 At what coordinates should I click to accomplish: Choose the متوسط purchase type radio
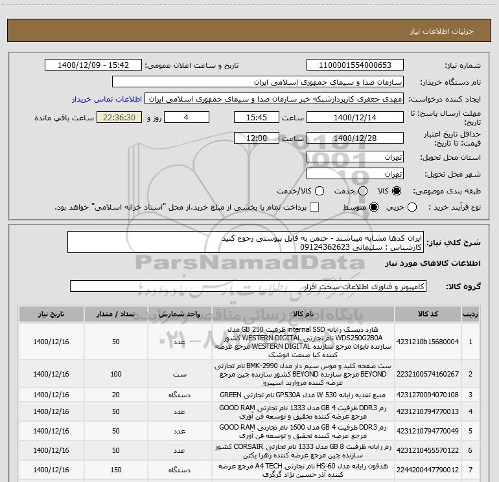(x=374, y=207)
